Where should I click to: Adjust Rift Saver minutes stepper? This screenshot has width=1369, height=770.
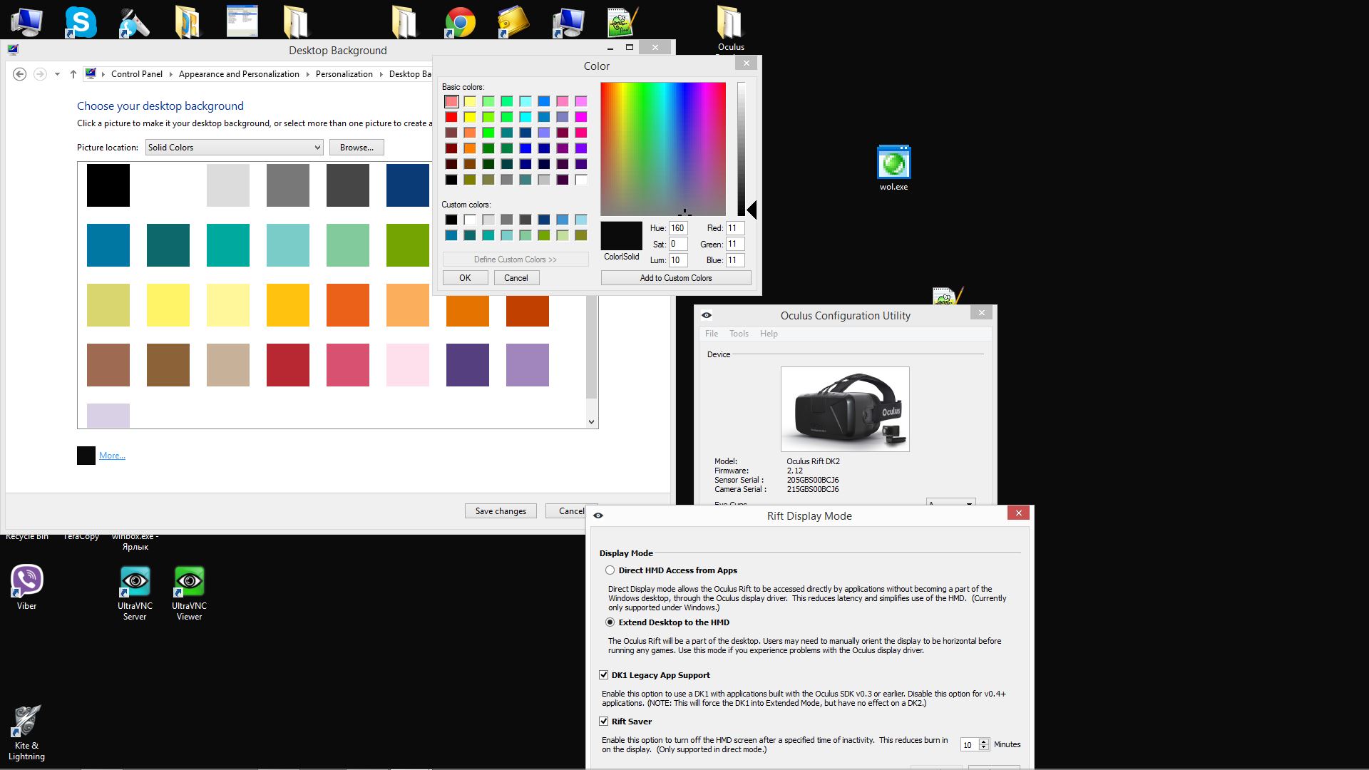coord(984,744)
